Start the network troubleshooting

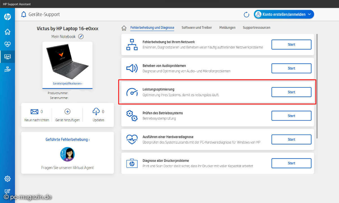tap(291, 45)
